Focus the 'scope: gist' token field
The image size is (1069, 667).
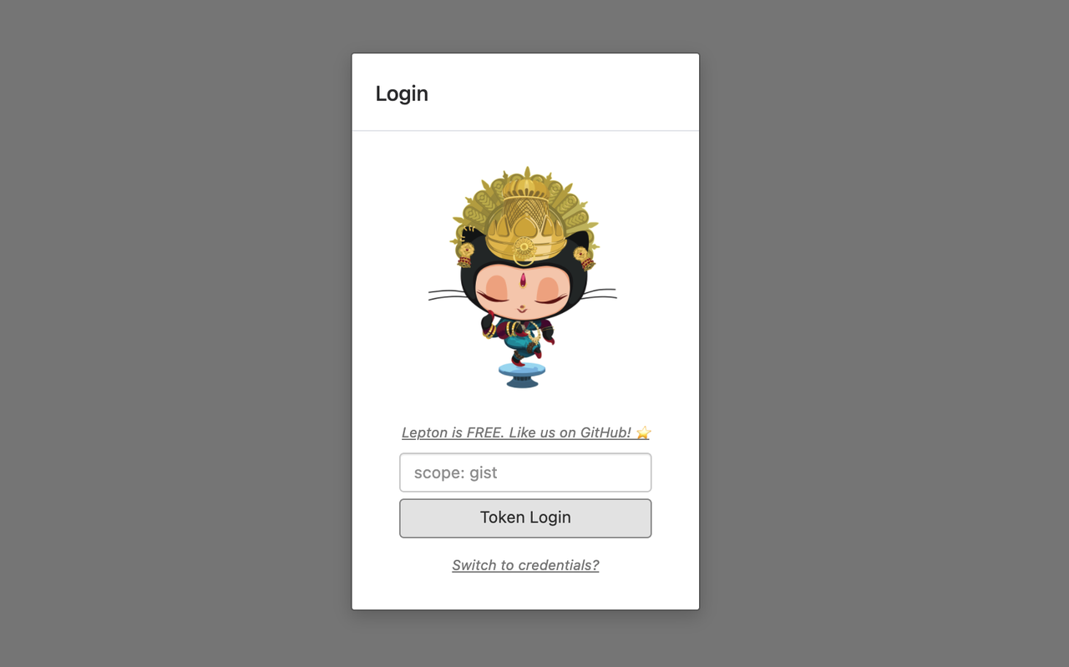(525, 472)
